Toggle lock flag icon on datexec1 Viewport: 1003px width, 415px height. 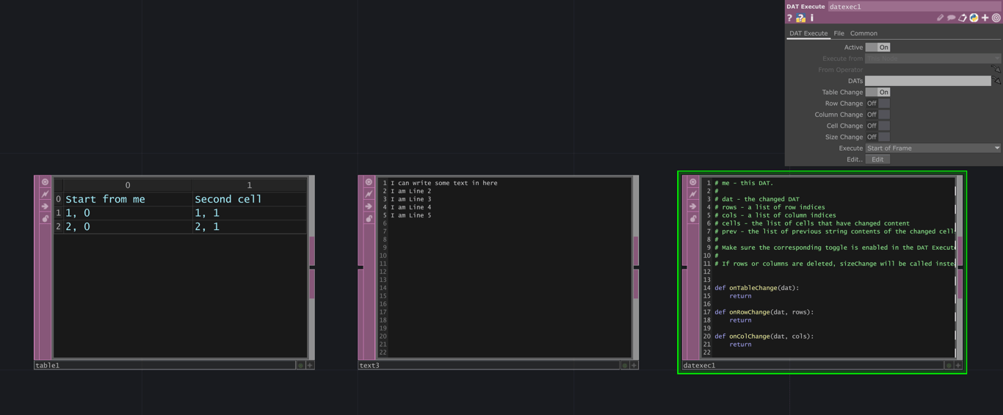692,218
